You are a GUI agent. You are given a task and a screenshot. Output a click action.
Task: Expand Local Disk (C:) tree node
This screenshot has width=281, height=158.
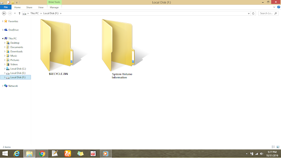point(5,69)
